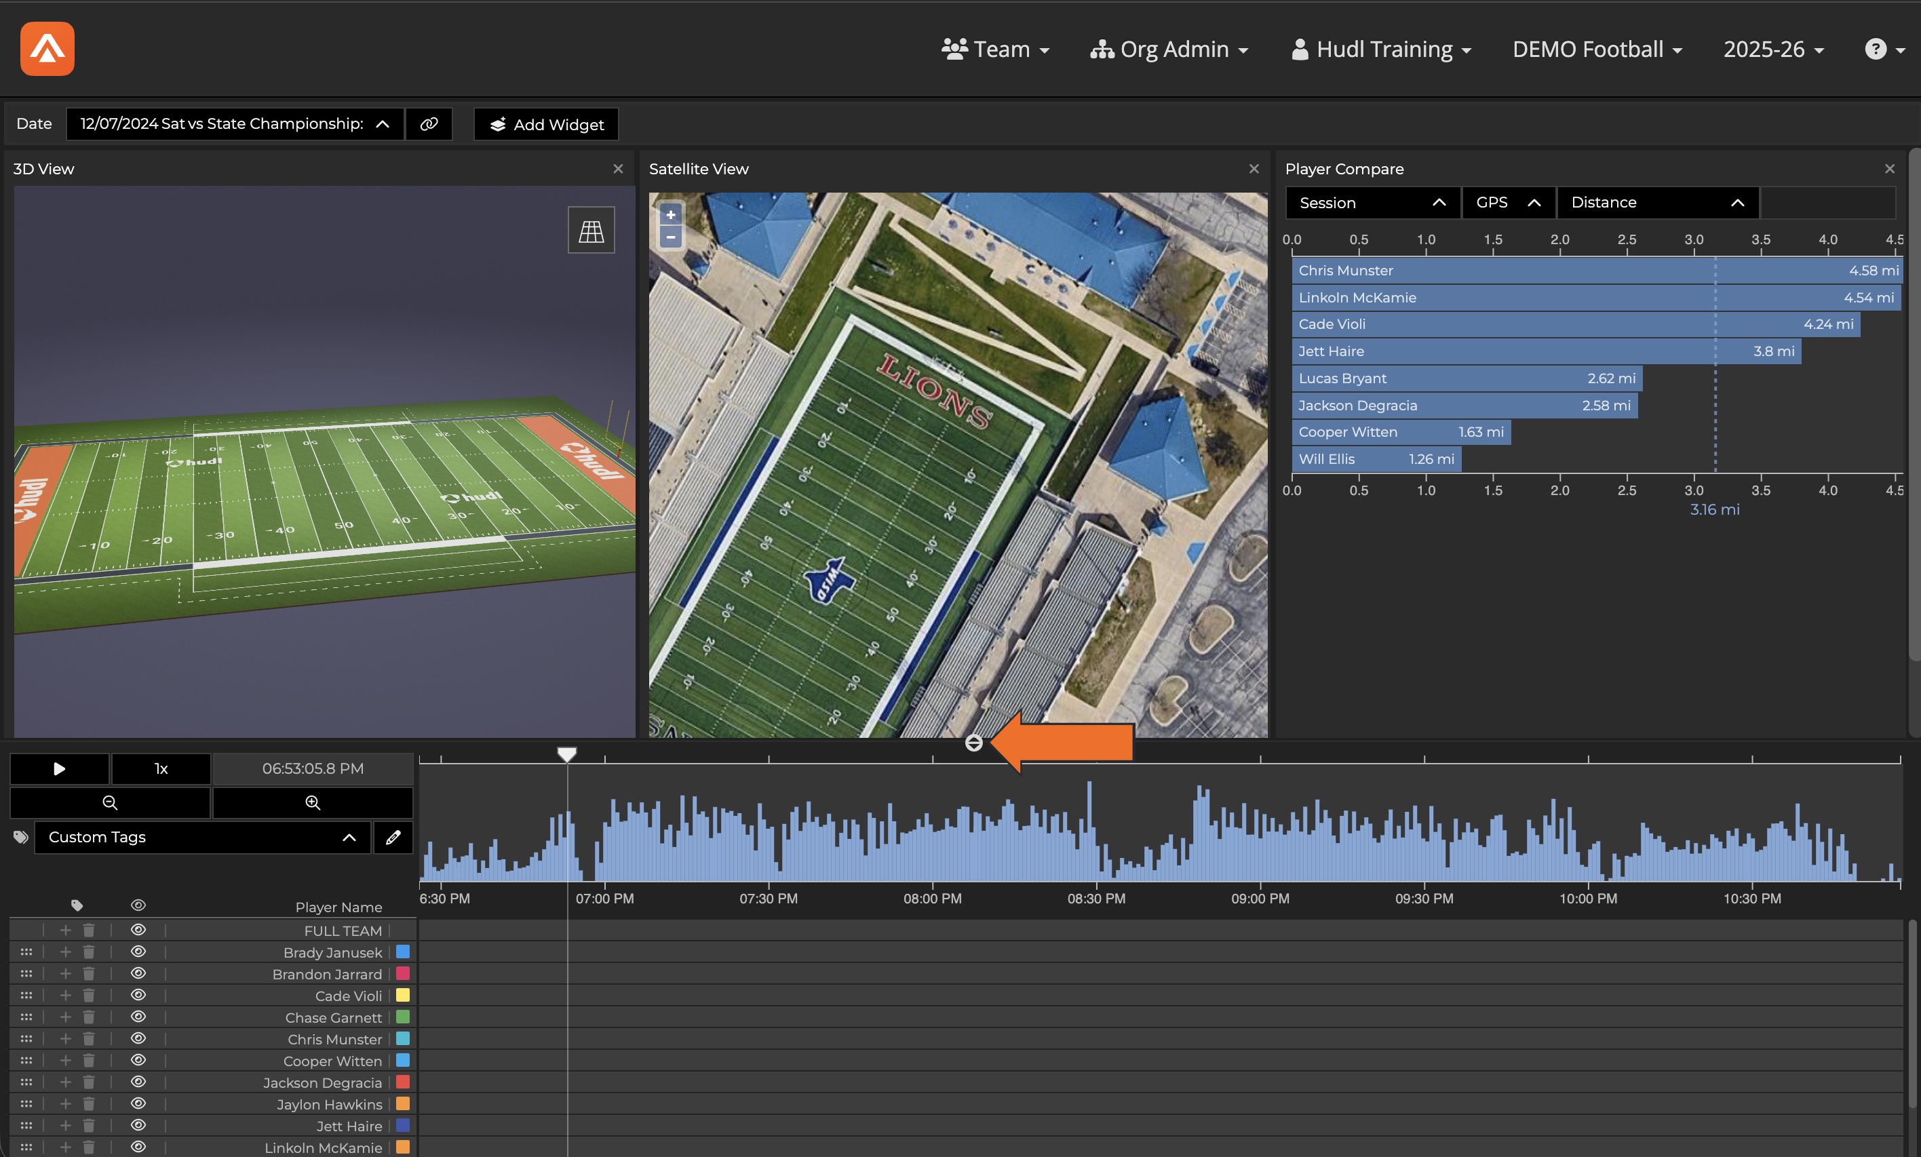Hide Jackson Degracia with the eye icon
The width and height of the screenshot is (1921, 1157).
point(138,1082)
